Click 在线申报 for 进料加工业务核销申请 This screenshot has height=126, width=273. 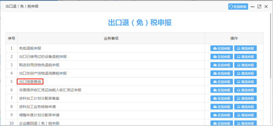point(221,107)
